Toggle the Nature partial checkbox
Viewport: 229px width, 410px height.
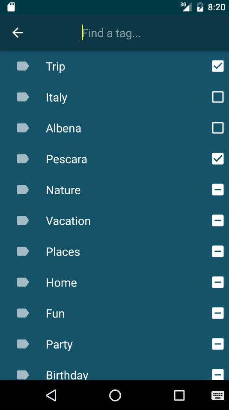[x=218, y=190]
